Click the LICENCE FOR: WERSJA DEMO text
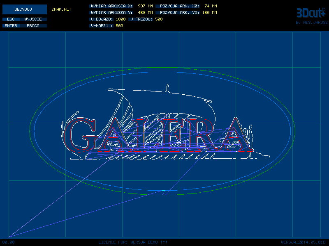Screen dimensions: 329x246 (133, 242)
